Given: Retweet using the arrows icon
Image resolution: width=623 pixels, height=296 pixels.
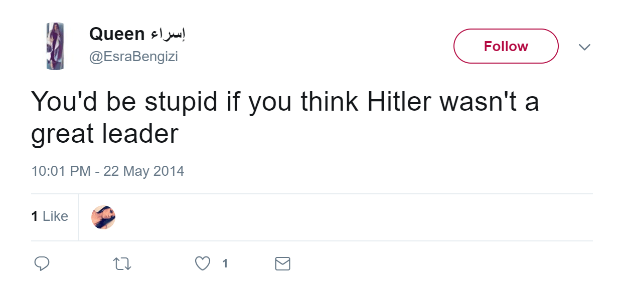Looking at the screenshot, I should coord(123,263).
